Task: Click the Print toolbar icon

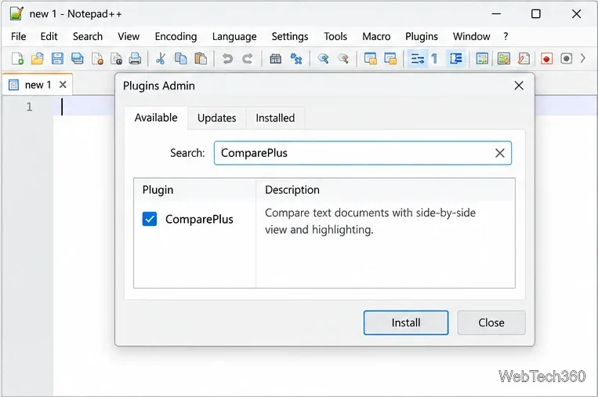Action: [x=135, y=58]
